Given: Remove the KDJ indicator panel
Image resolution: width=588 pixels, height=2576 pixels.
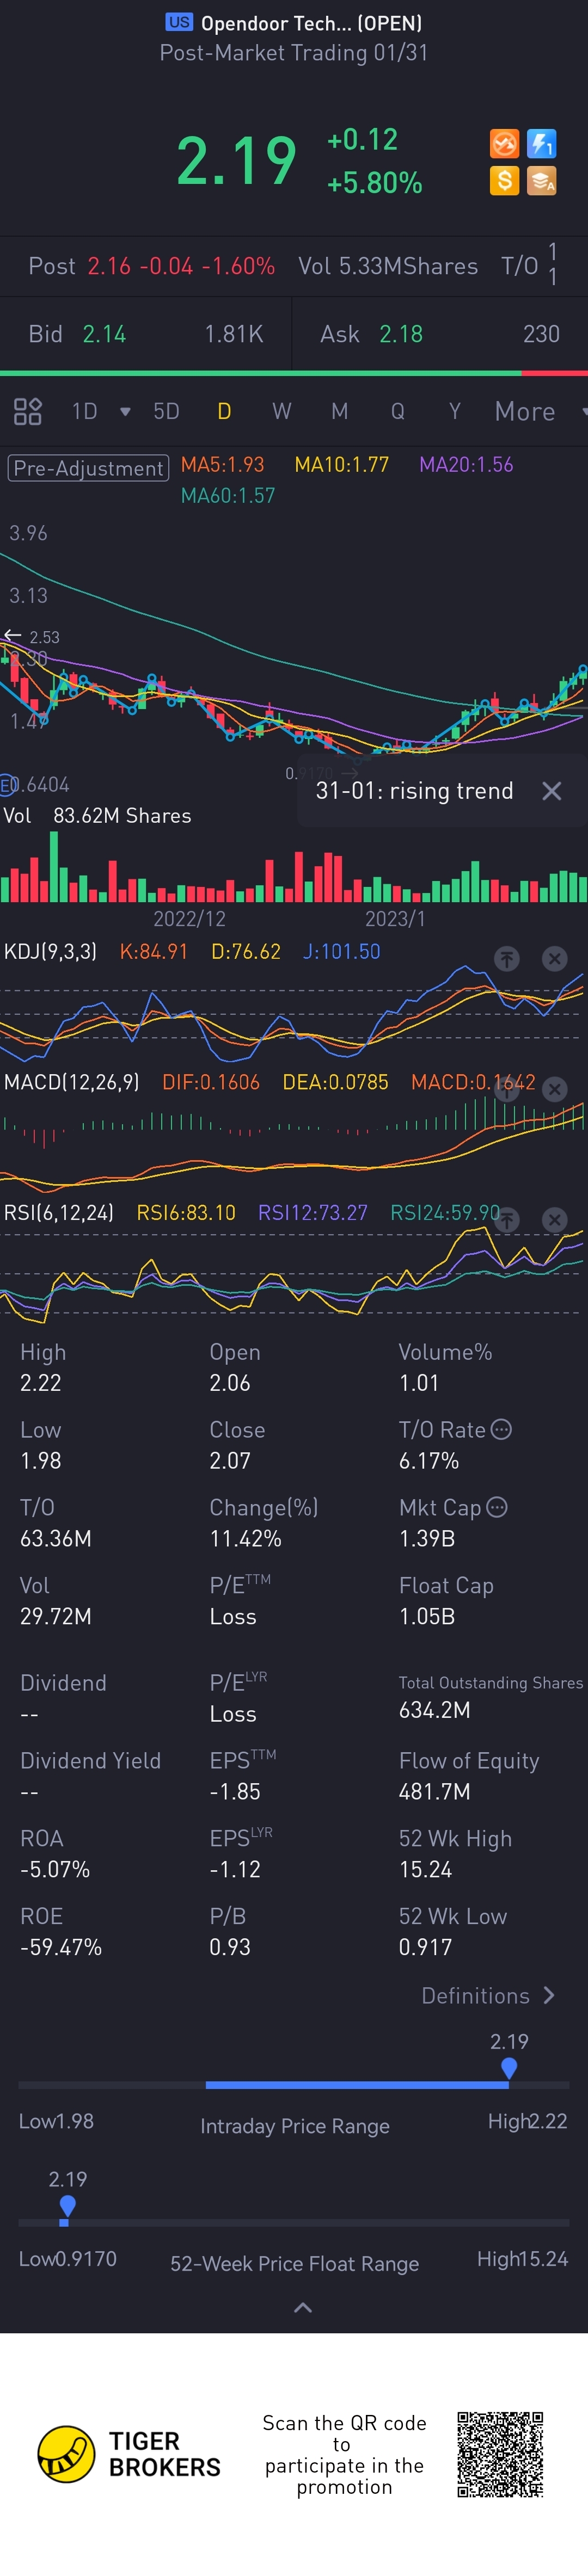Looking at the screenshot, I should point(554,959).
